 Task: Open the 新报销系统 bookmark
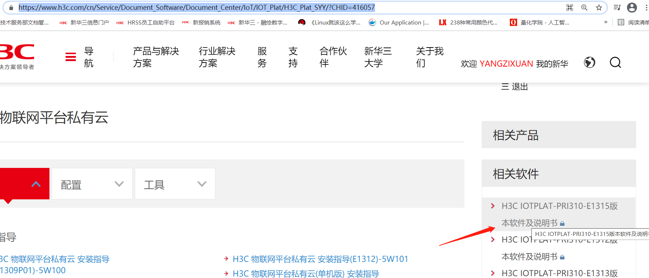201,23
